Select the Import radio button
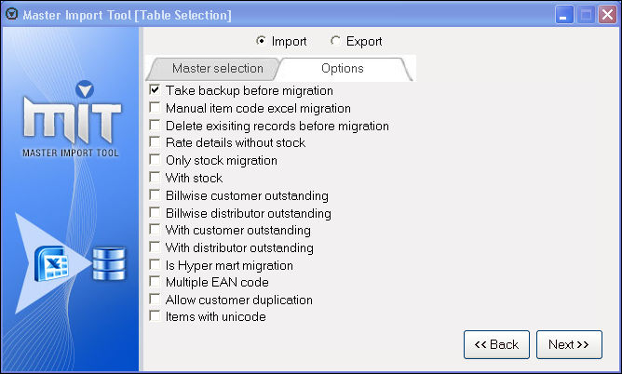 (x=262, y=42)
